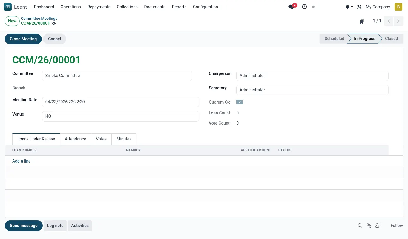Open the notifications bell dropdown
The image size is (408, 239).
[349, 7]
